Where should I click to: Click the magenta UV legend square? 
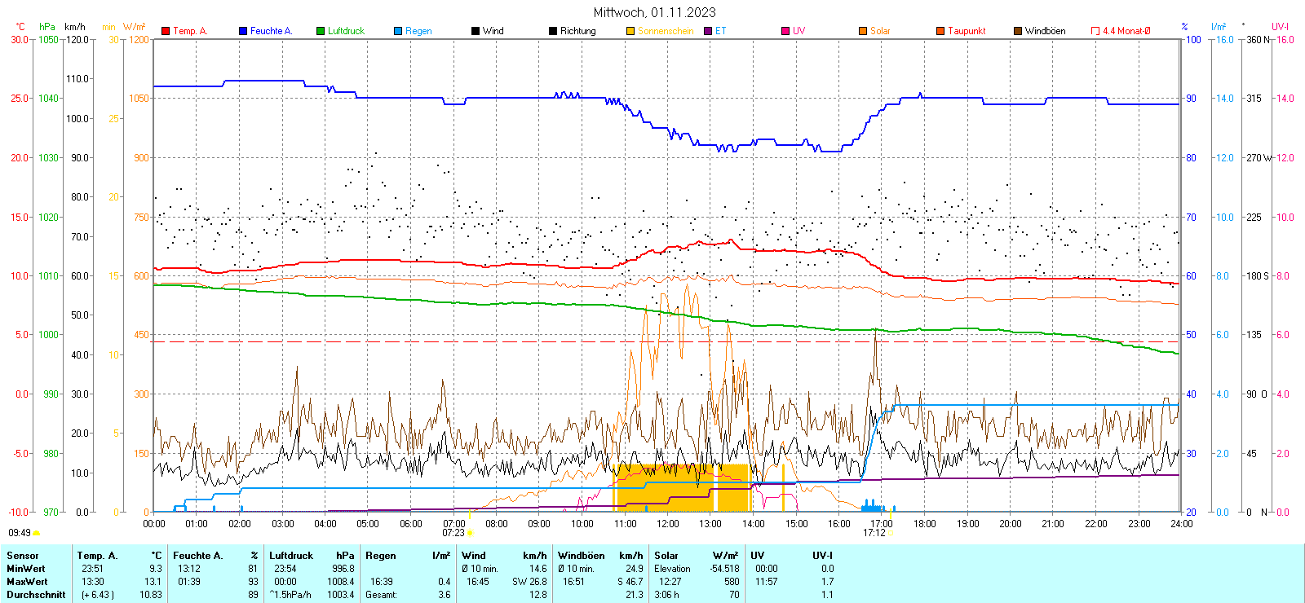tap(785, 31)
